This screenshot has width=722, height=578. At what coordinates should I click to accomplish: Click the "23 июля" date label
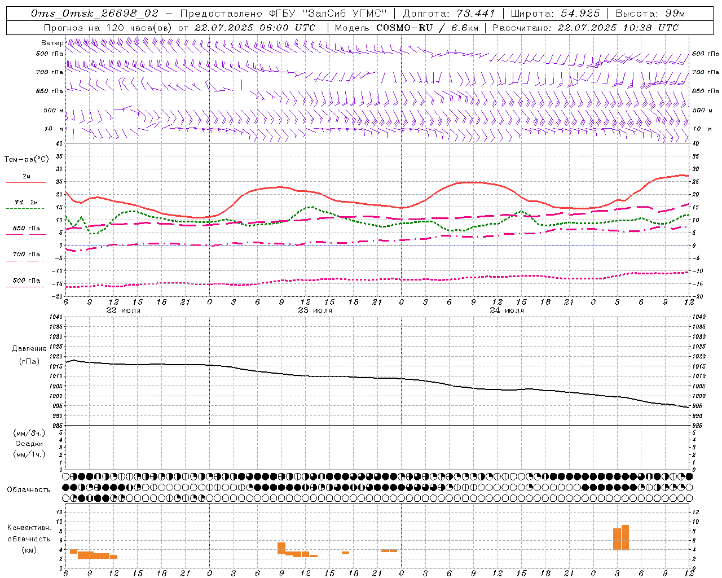click(315, 310)
